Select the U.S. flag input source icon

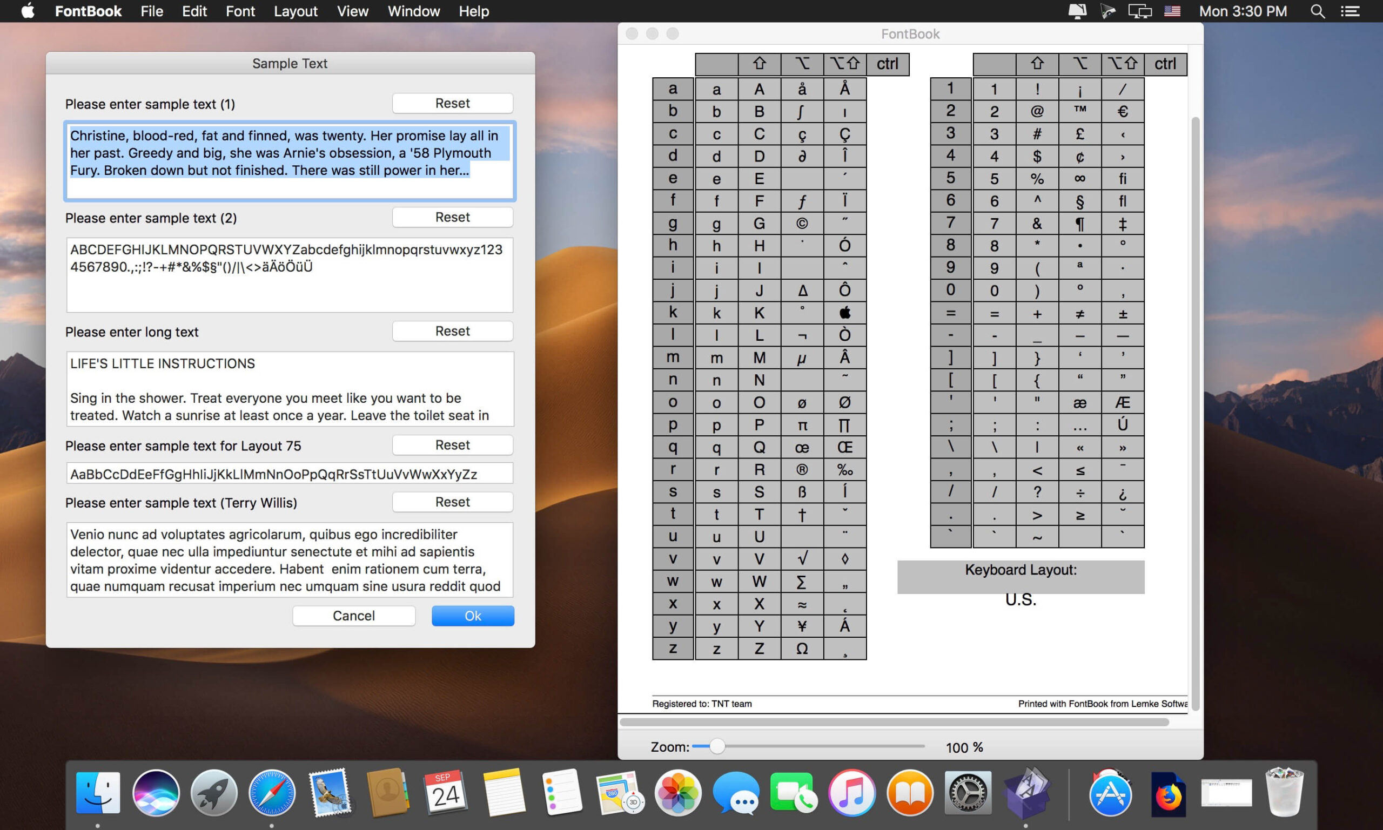point(1173,11)
